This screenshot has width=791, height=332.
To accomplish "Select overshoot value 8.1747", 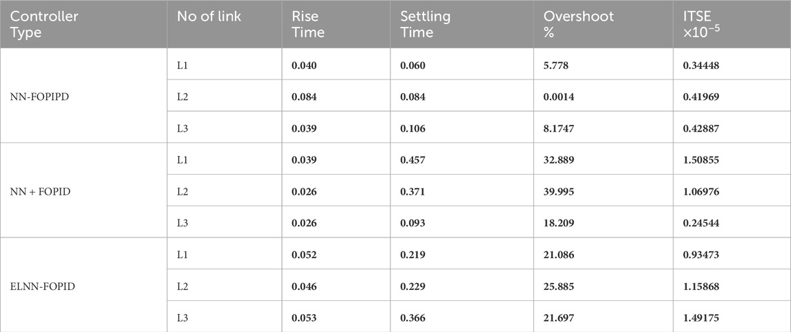I will coord(558,128).
